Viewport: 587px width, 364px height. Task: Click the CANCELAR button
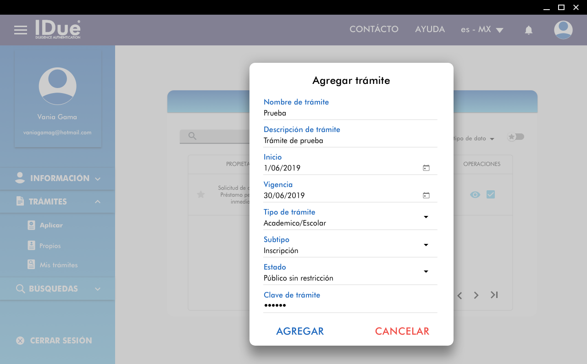click(402, 331)
